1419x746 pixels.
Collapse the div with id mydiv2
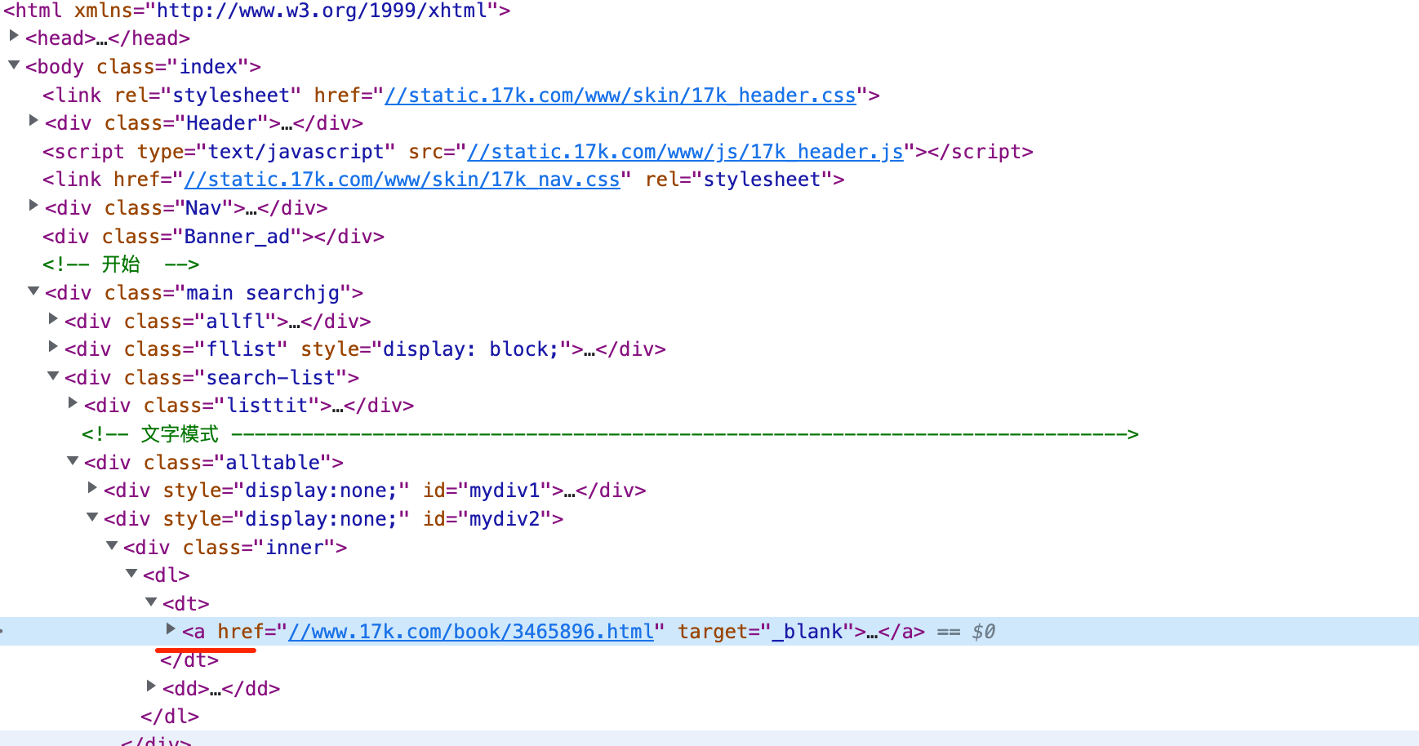(92, 517)
